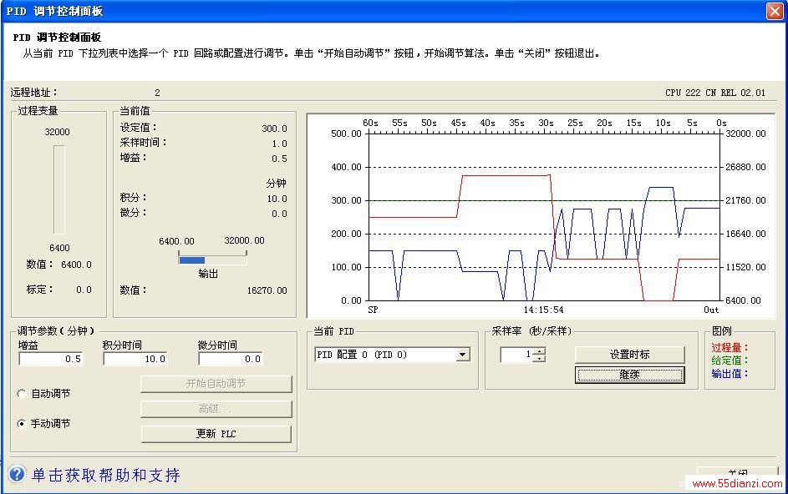The height and width of the screenshot is (494, 788).
Task: Click the 设置时标 button
Action: pos(630,355)
